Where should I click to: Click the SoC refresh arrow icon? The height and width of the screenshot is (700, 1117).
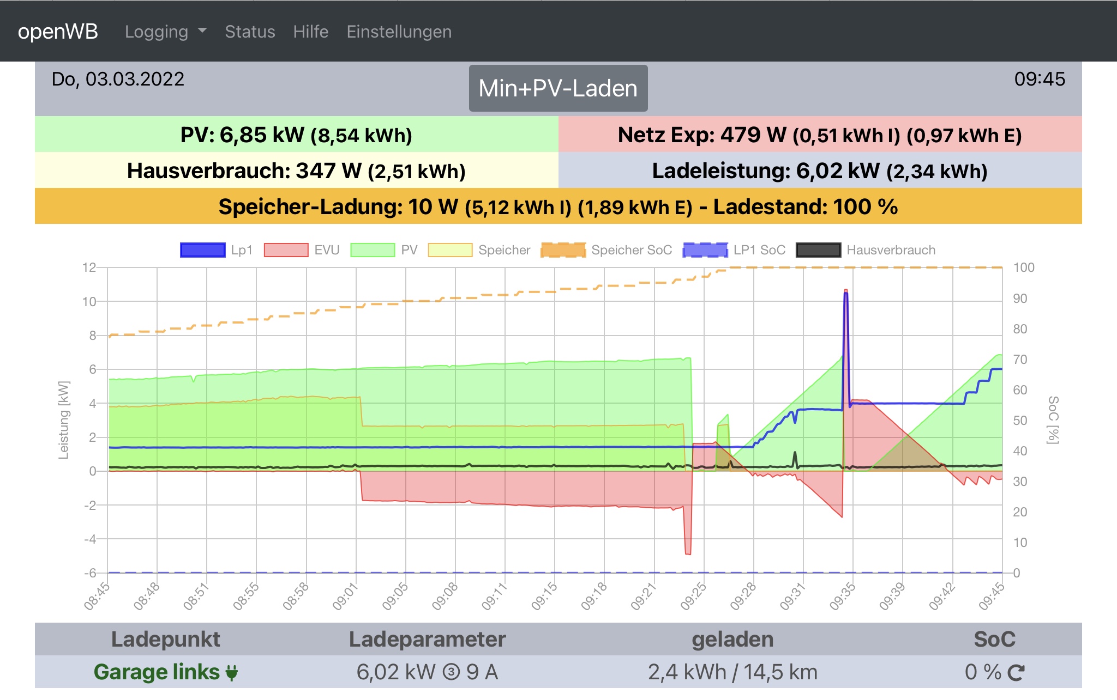1016,673
